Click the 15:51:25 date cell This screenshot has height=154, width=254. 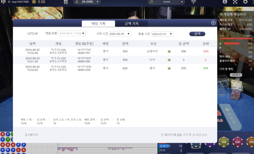click(33, 60)
